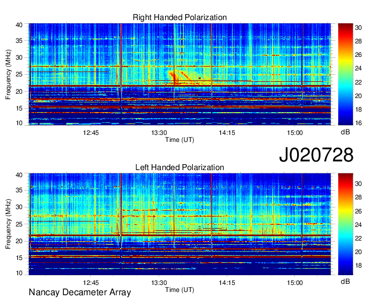Click the 15:00 time tick of Left Handed plot
The height and width of the screenshot is (299, 368).
coord(295,283)
